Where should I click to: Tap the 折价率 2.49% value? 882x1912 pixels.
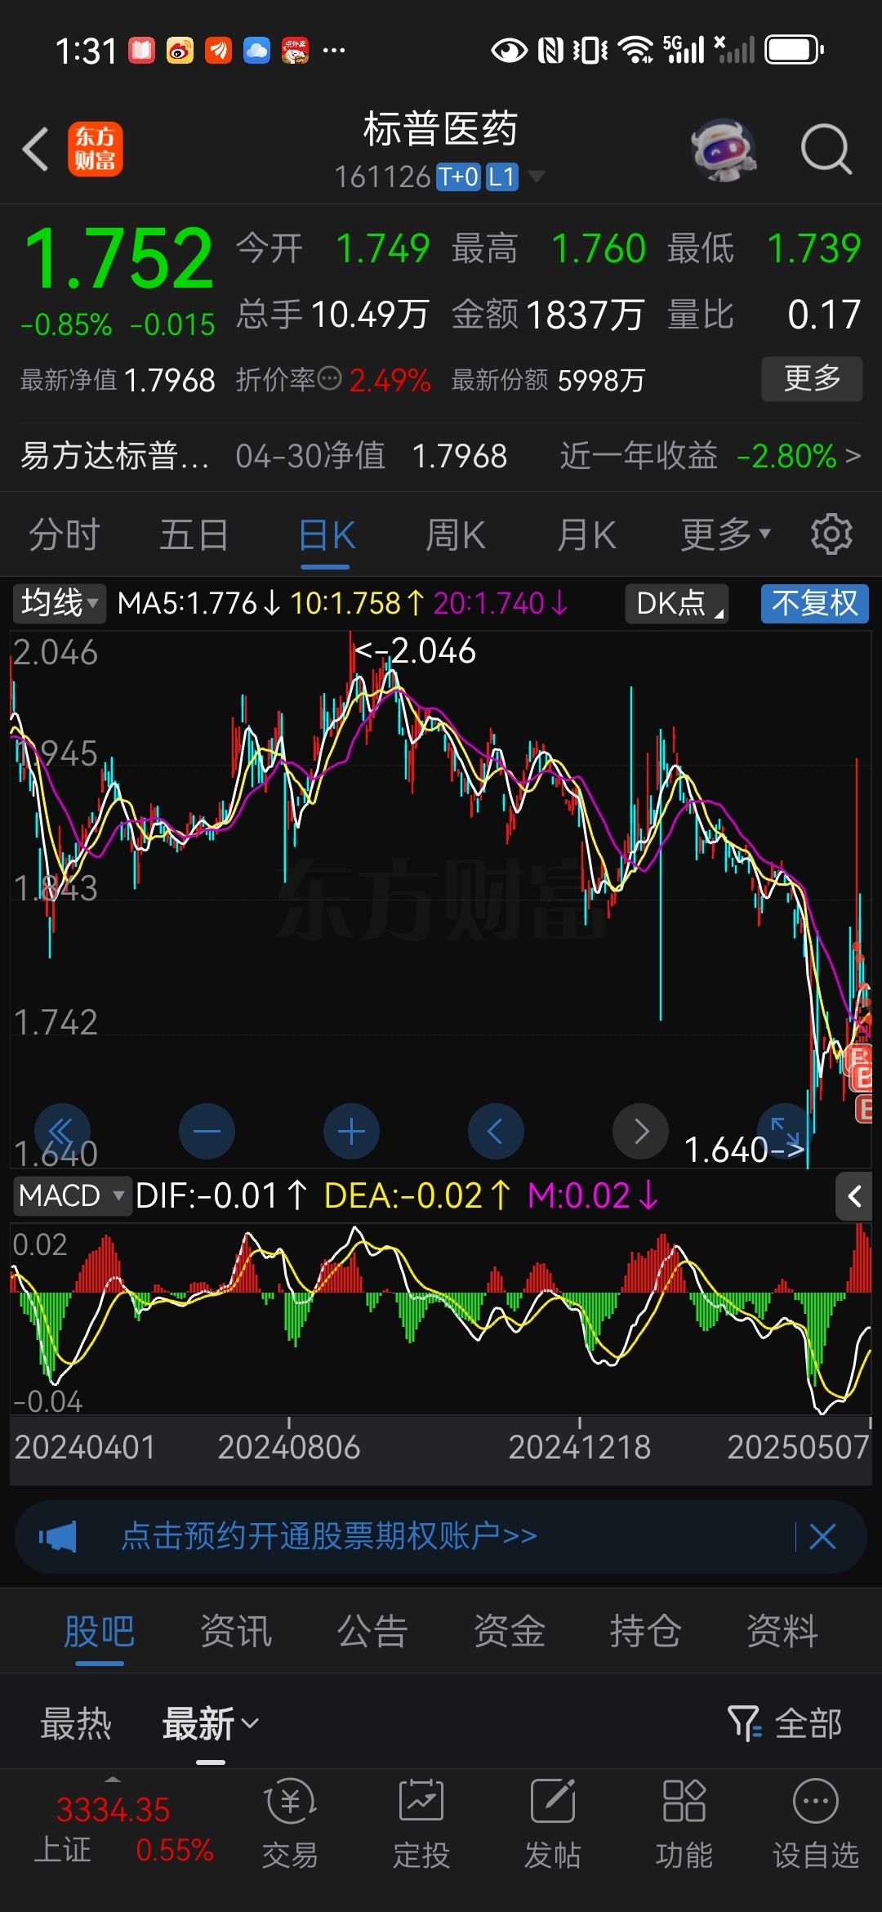click(390, 380)
